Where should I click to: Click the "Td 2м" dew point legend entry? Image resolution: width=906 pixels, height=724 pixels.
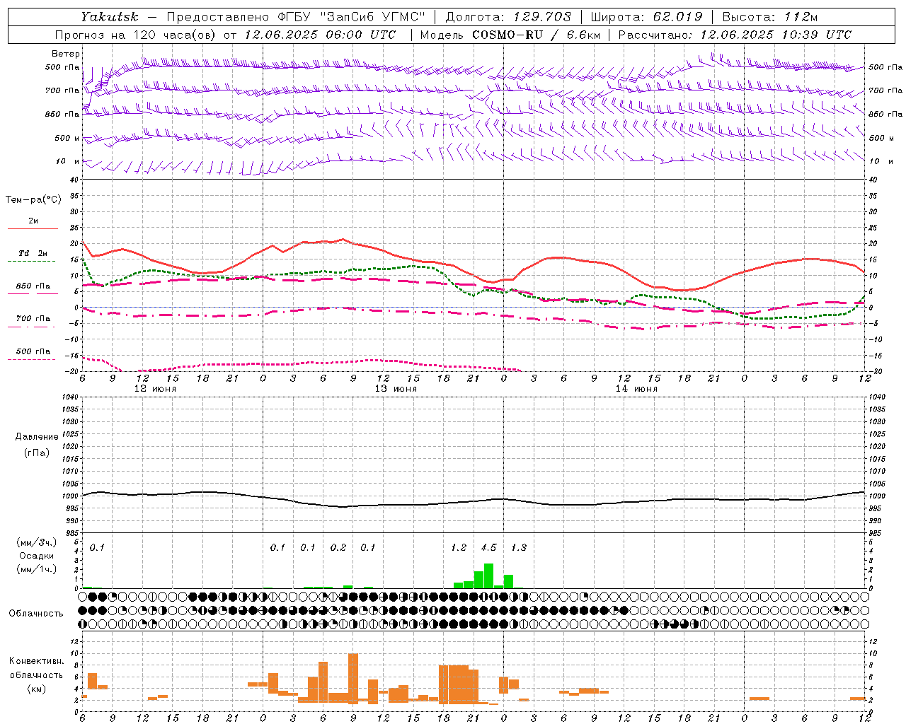(x=33, y=253)
